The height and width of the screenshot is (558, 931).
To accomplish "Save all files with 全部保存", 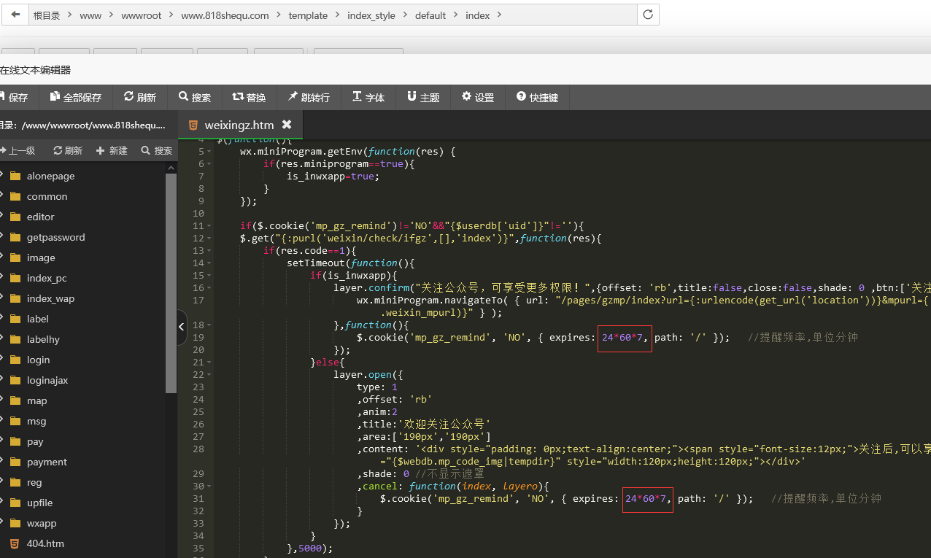I will click(x=76, y=98).
